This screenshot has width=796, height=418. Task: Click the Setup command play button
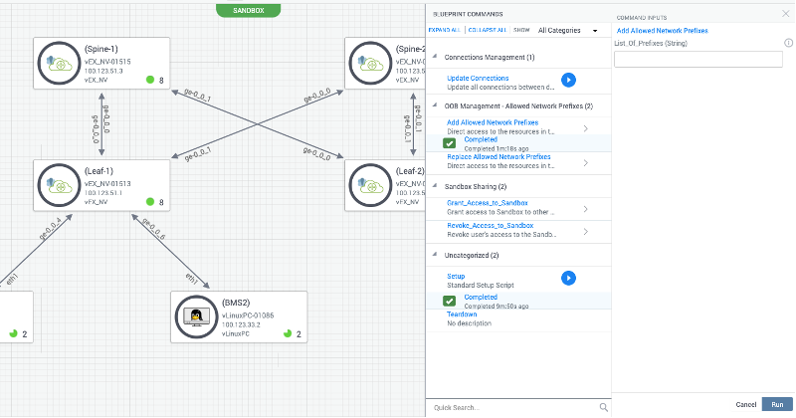click(568, 278)
